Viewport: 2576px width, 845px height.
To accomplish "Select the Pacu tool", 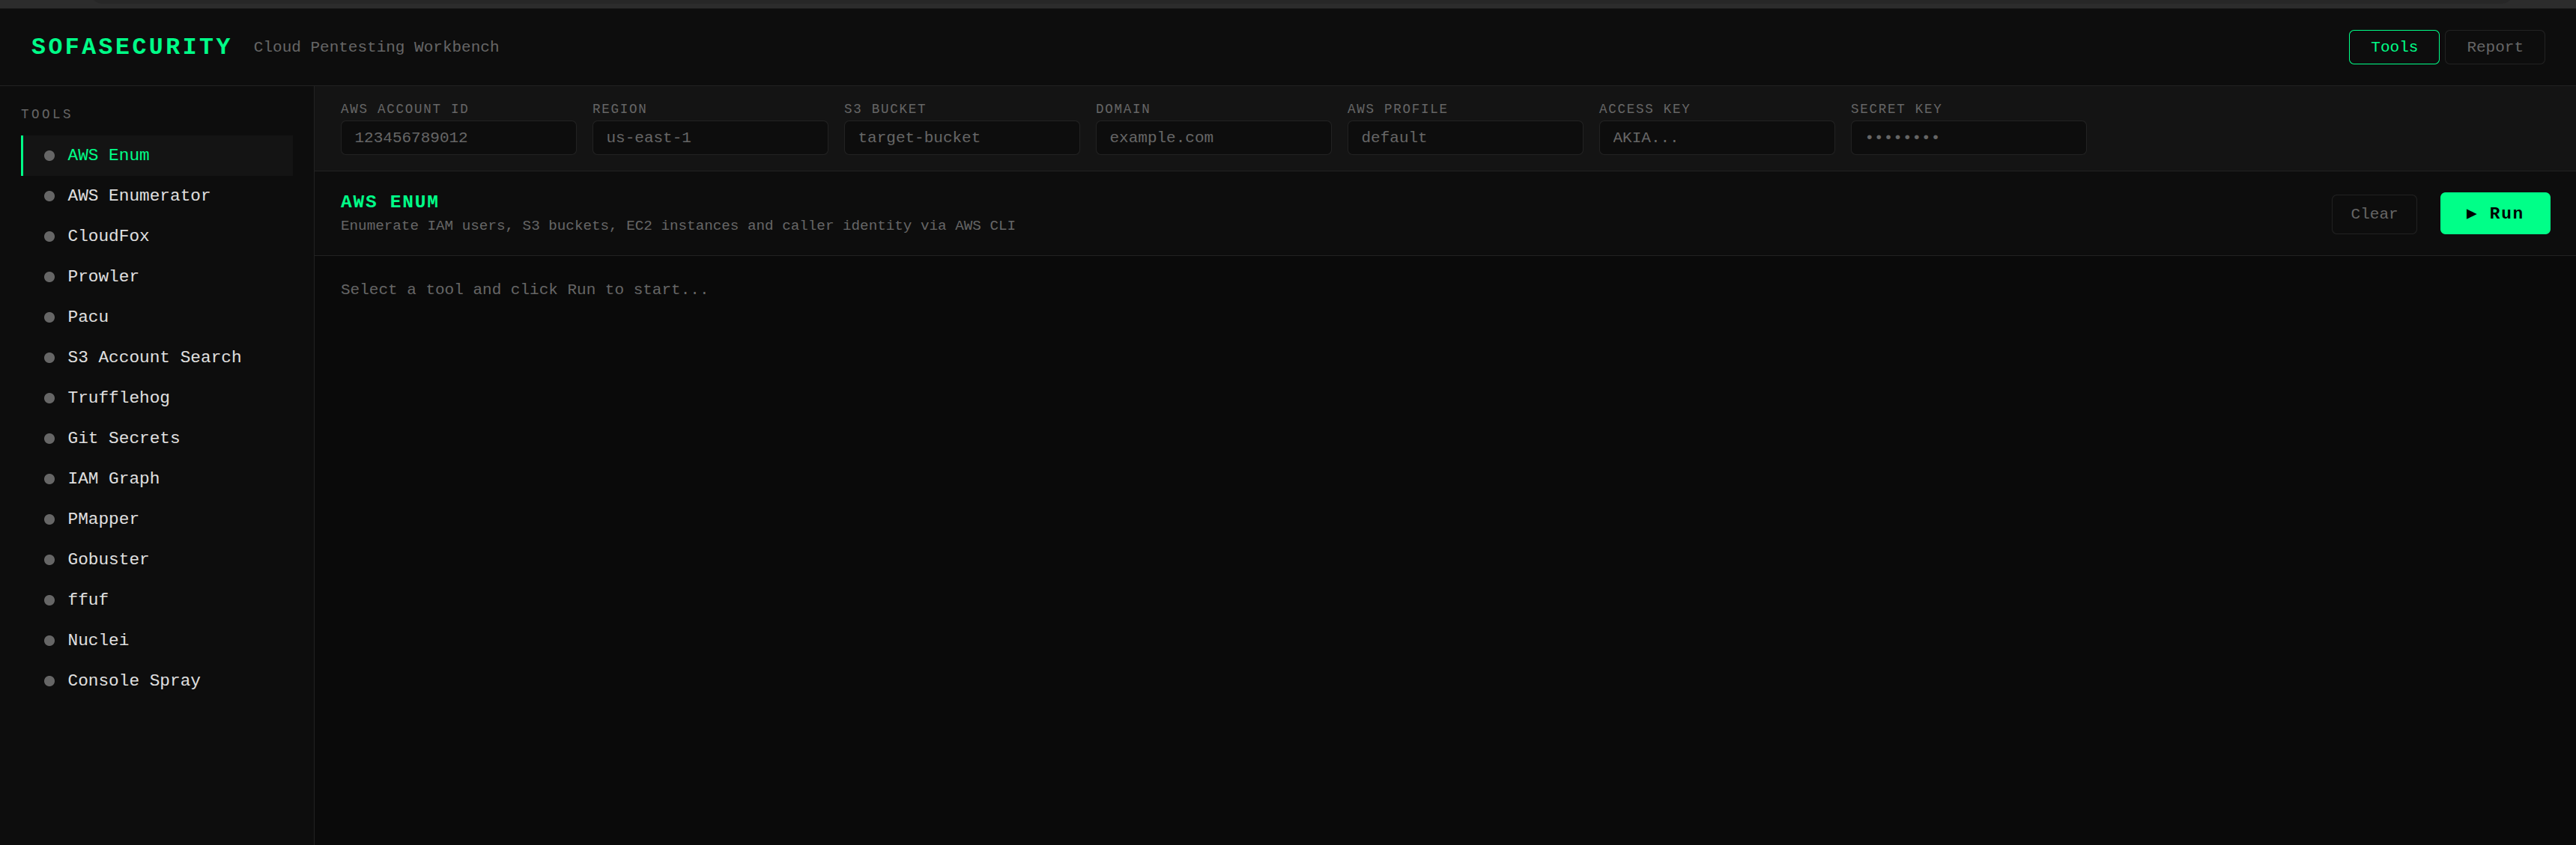I will pos(87,317).
